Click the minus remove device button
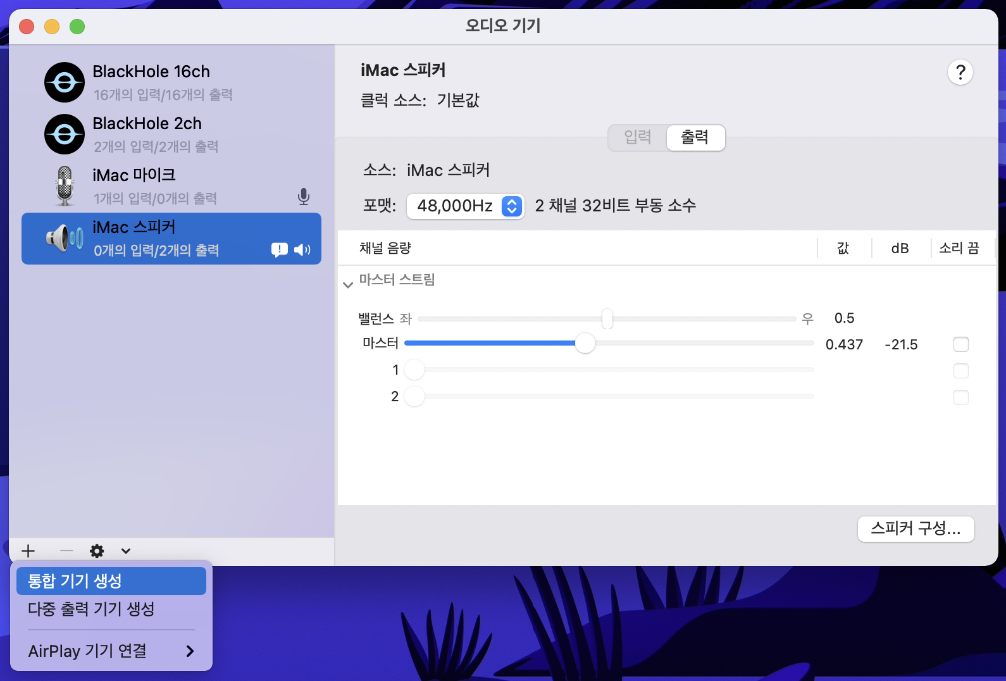This screenshot has width=1006, height=681. 66,551
